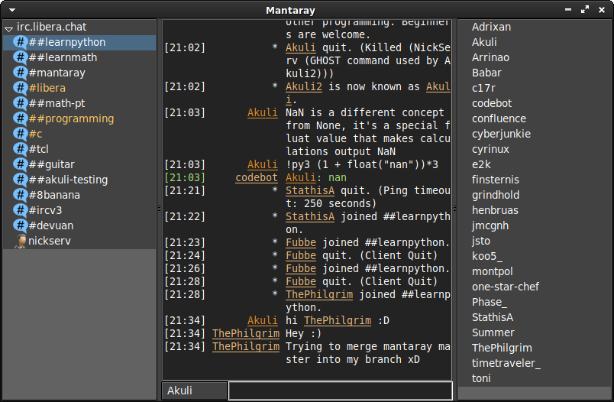Click the #mantaray channel hash icon
The image size is (614, 402).
[21, 73]
